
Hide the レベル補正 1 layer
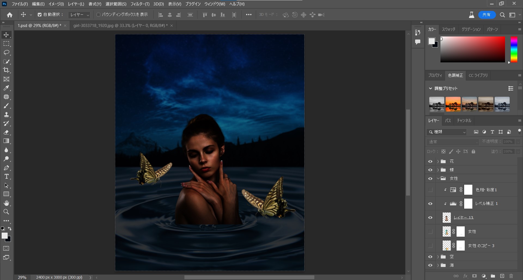point(430,204)
